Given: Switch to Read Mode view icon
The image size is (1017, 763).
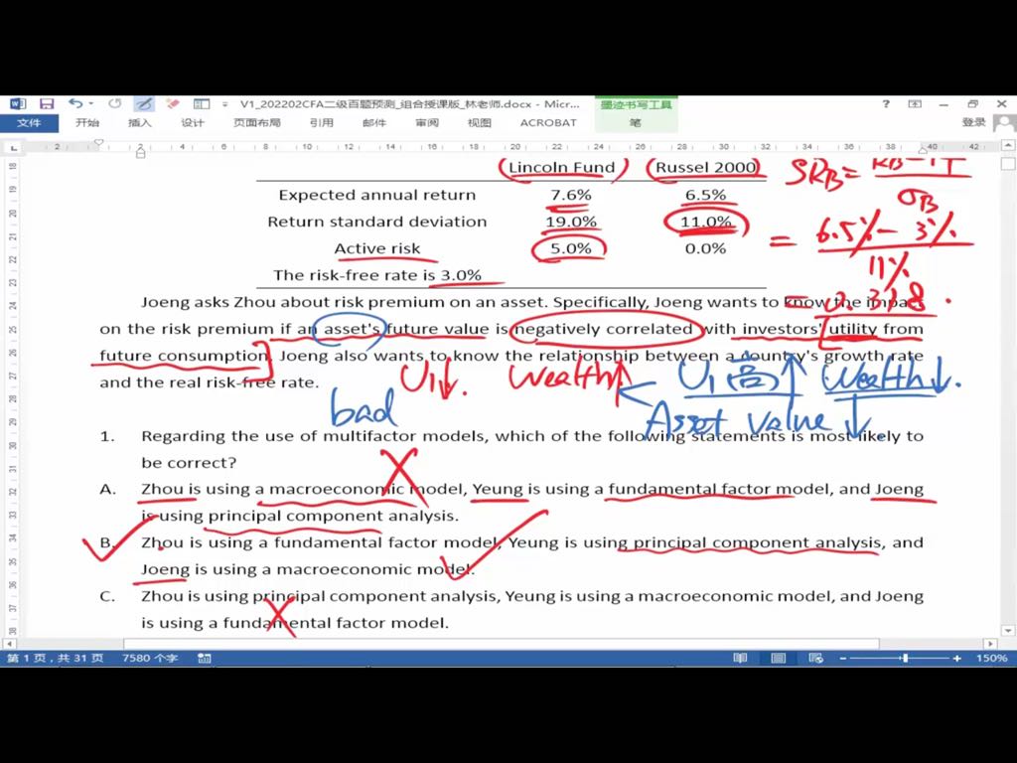Looking at the screenshot, I should click(740, 658).
